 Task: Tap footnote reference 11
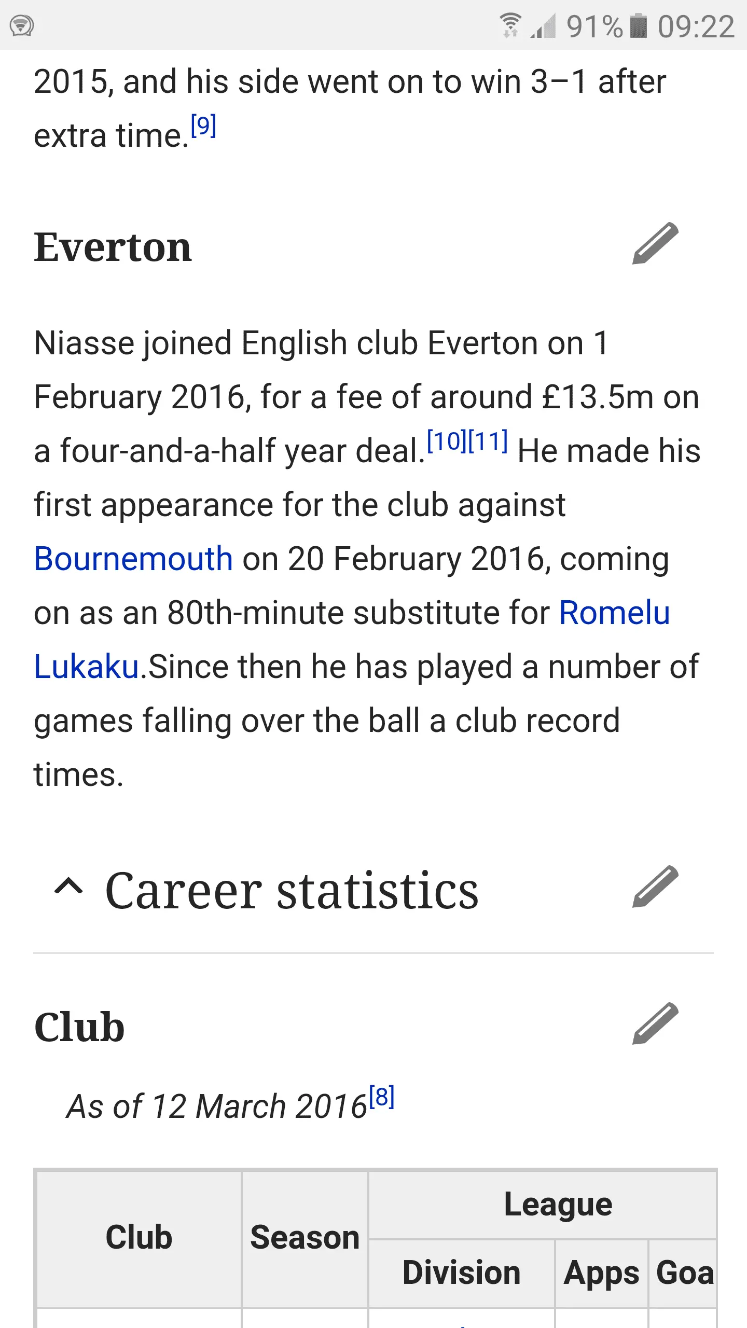488,441
